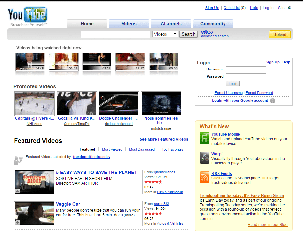
Task: Open the 00:55 being-watched video thumbnail
Action: [x=164, y=62]
